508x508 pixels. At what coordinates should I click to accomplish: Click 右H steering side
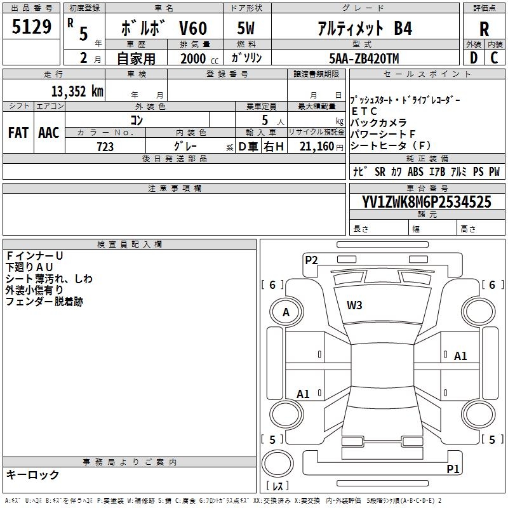[274, 147]
